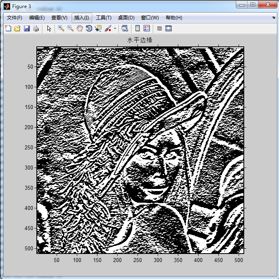This screenshot has height=279, width=279.
Task: Enable the Pan hand tool
Action: click(x=80, y=28)
